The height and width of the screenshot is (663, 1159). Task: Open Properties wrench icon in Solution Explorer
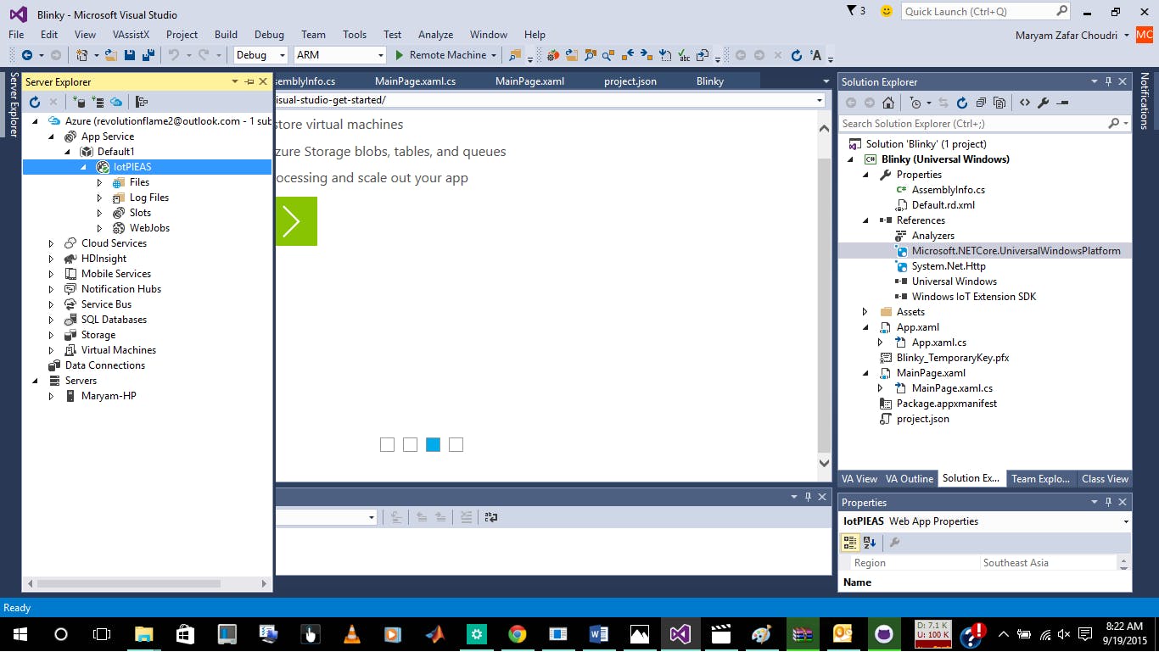click(x=1044, y=103)
